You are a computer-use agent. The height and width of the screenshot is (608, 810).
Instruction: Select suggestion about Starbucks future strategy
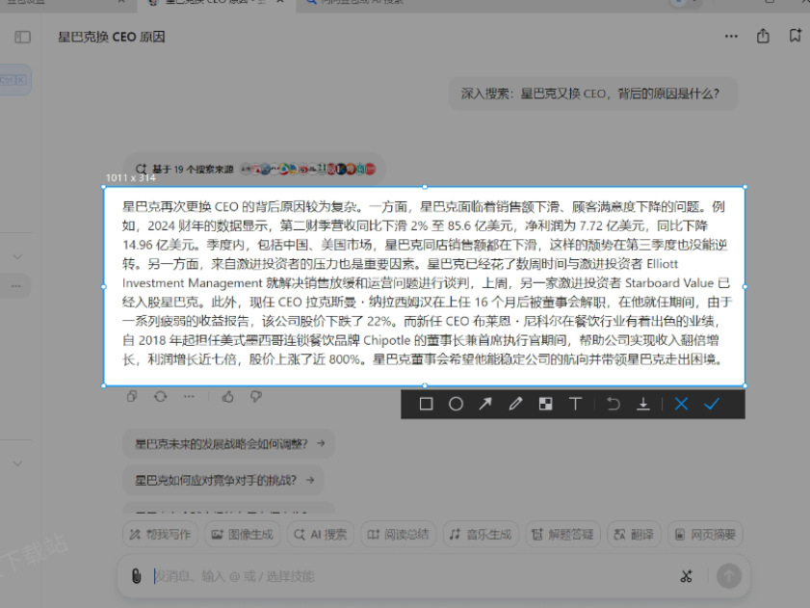pyautogui.click(x=229, y=443)
